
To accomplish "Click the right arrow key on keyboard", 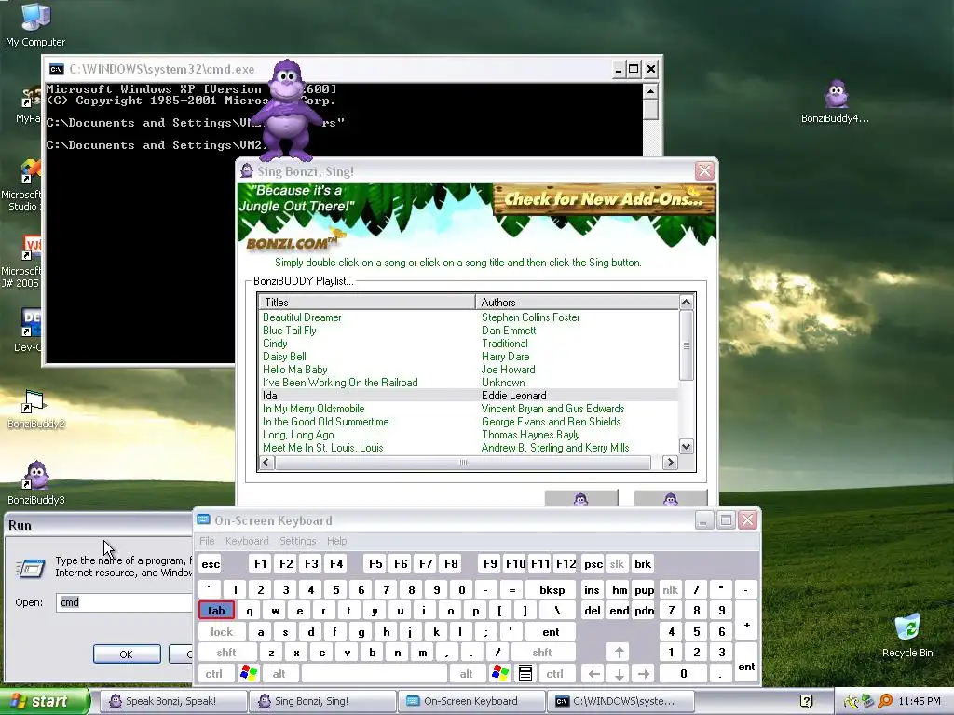I will coord(644,673).
